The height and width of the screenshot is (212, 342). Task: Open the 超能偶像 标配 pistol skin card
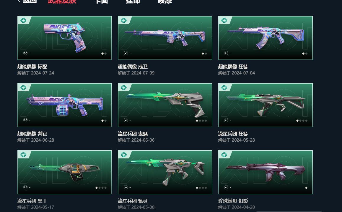pyautogui.click(x=65, y=38)
